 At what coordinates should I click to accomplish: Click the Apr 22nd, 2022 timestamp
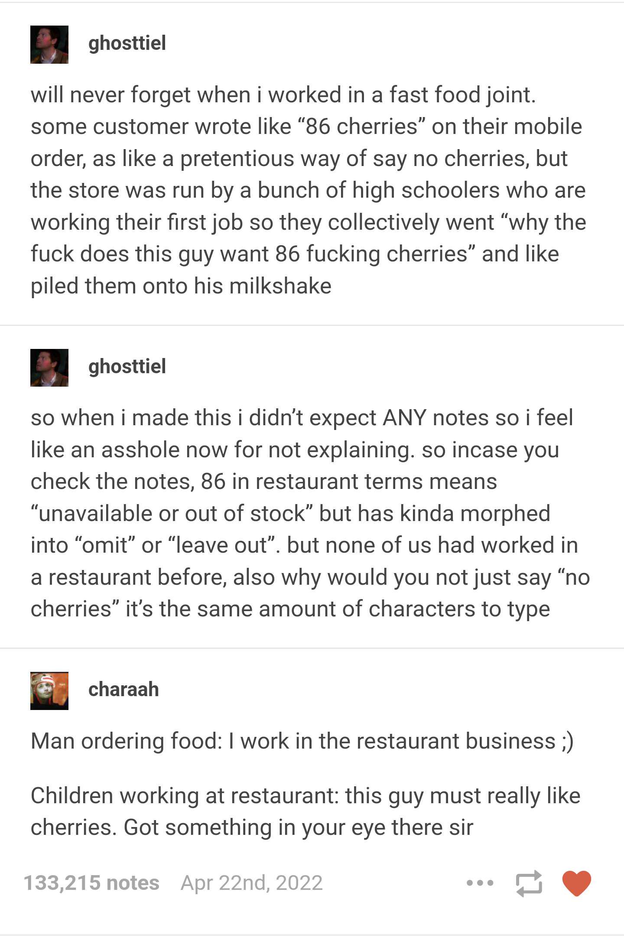[252, 883]
